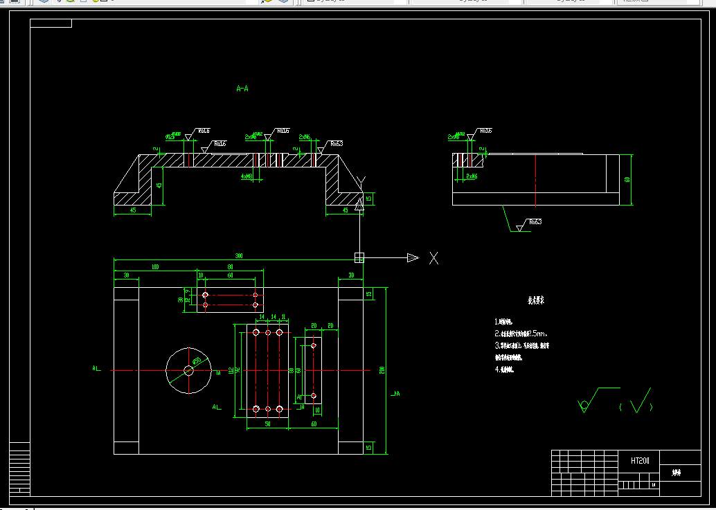Click the small box in frame's top-left corner
Image resolution: width=716 pixels, height=510 pixels.
(x=51, y=24)
